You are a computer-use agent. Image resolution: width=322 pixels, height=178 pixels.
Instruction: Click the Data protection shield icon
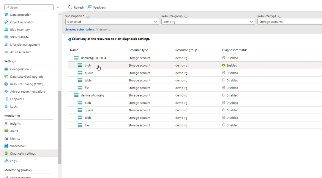6,15
